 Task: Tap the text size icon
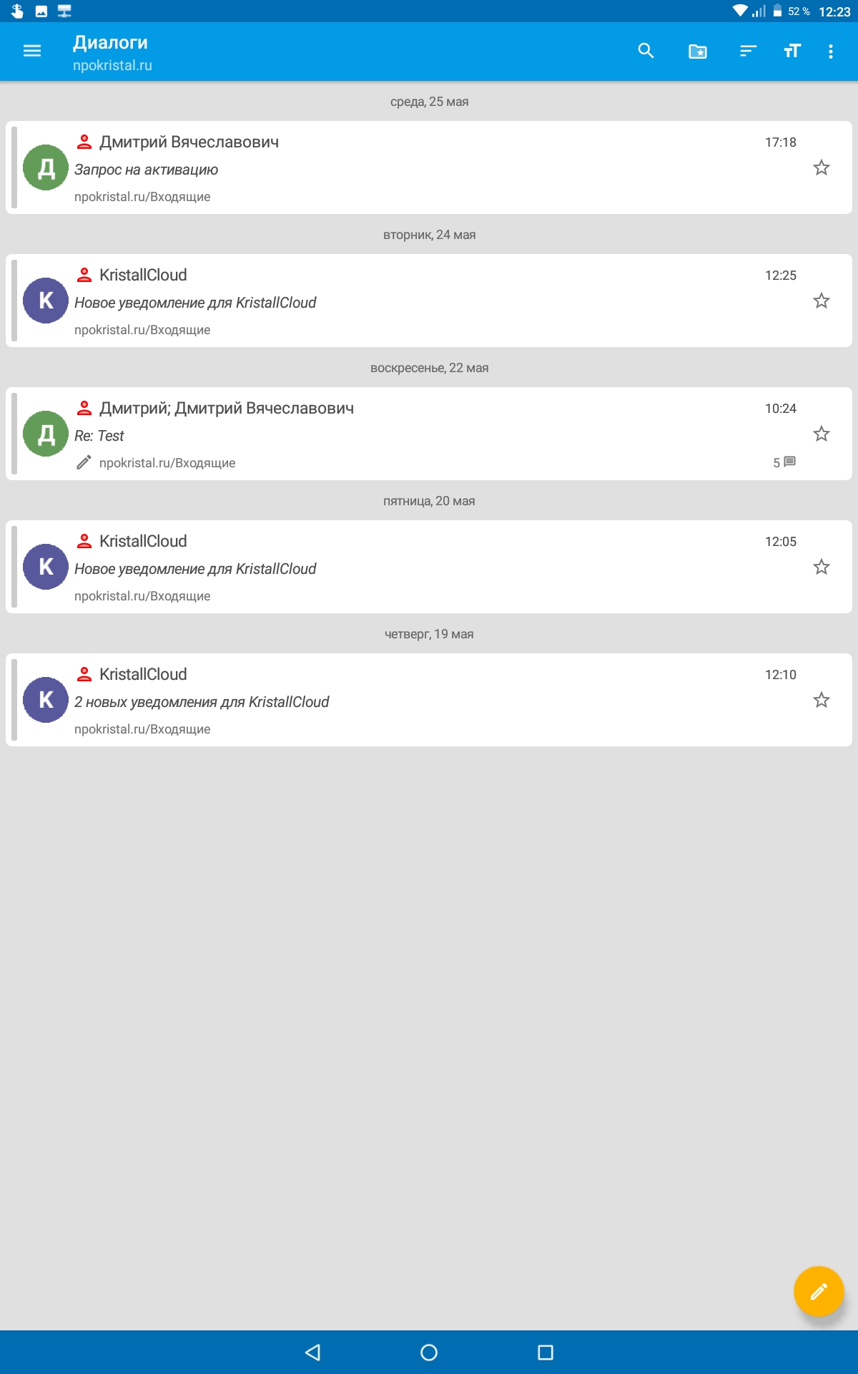coord(792,51)
